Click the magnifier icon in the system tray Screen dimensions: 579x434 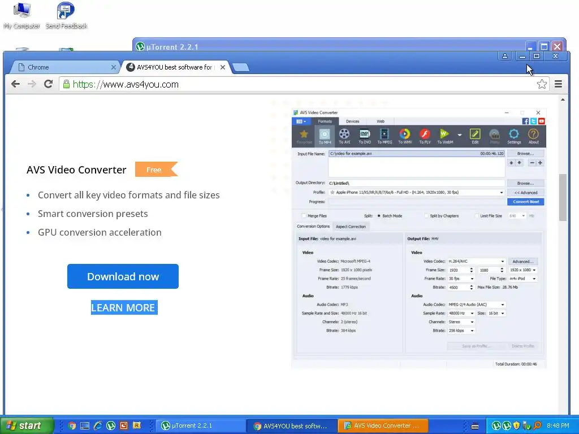click(537, 426)
